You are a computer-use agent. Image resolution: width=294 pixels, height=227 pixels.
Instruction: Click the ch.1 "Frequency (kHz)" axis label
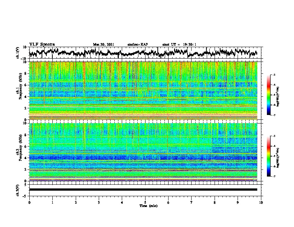click(x=20, y=86)
